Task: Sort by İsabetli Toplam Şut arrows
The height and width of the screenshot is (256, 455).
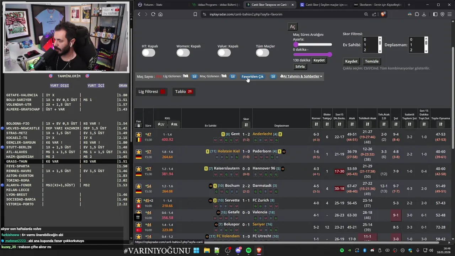Action: 409,124
